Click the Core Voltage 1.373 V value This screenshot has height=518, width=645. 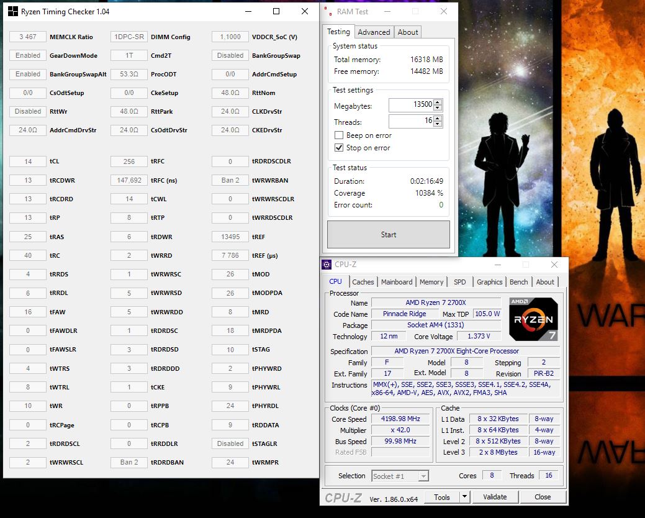[x=479, y=336]
